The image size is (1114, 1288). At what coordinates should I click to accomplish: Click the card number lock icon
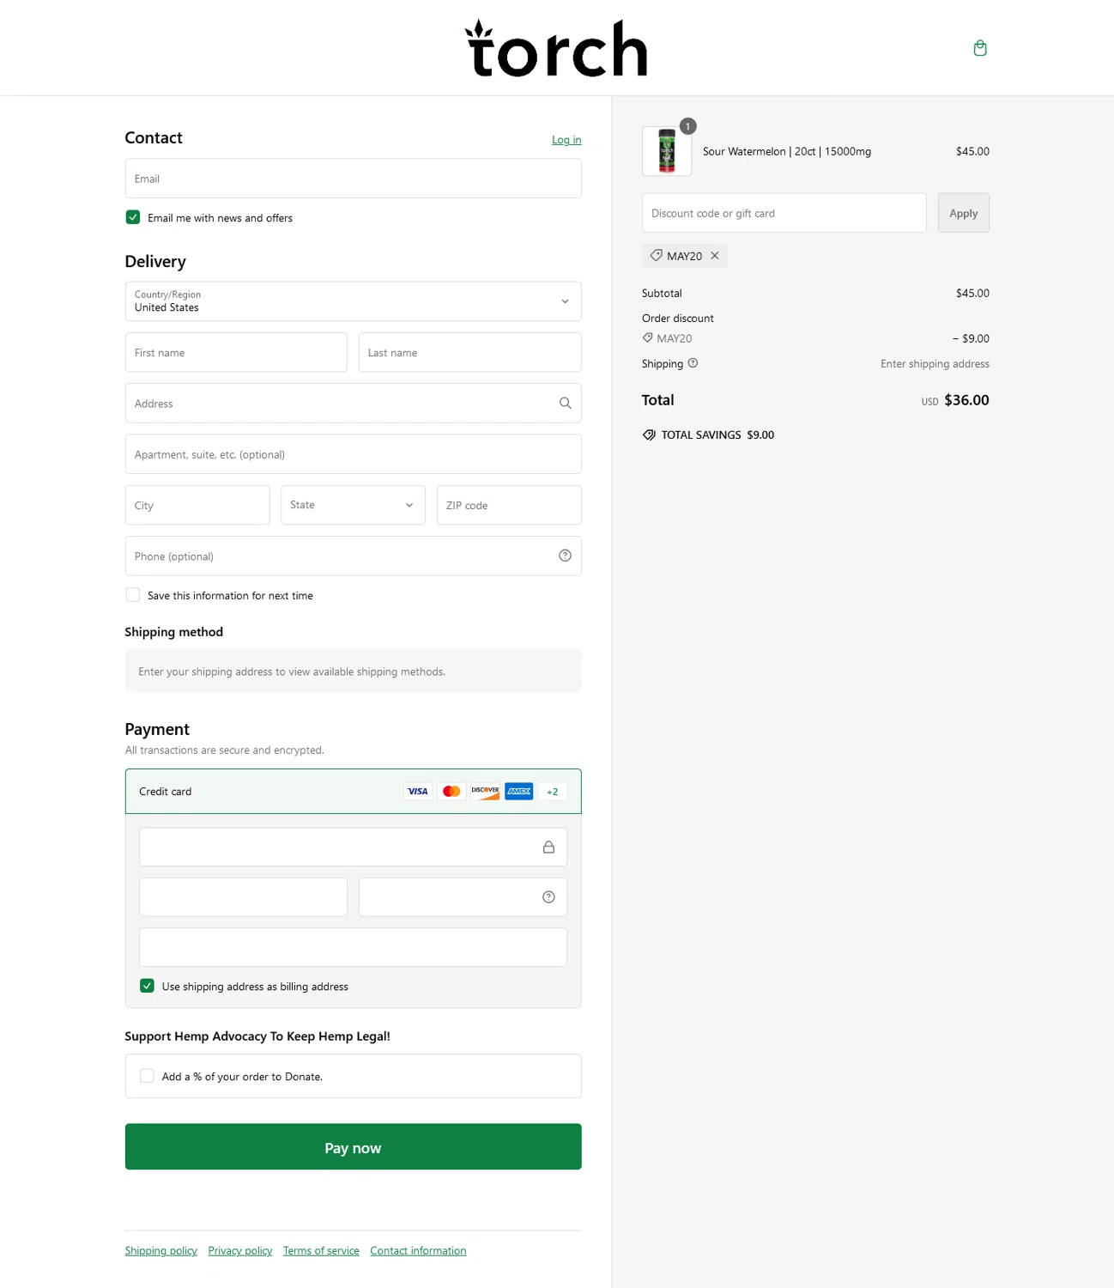coord(548,848)
